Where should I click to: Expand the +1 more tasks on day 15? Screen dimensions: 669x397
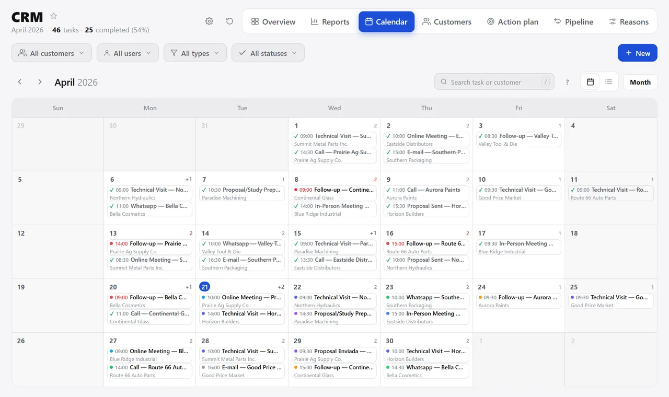(x=373, y=233)
